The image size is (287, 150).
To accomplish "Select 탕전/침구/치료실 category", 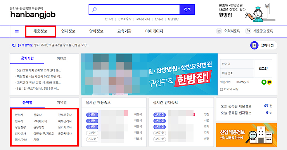I will point(44,134).
